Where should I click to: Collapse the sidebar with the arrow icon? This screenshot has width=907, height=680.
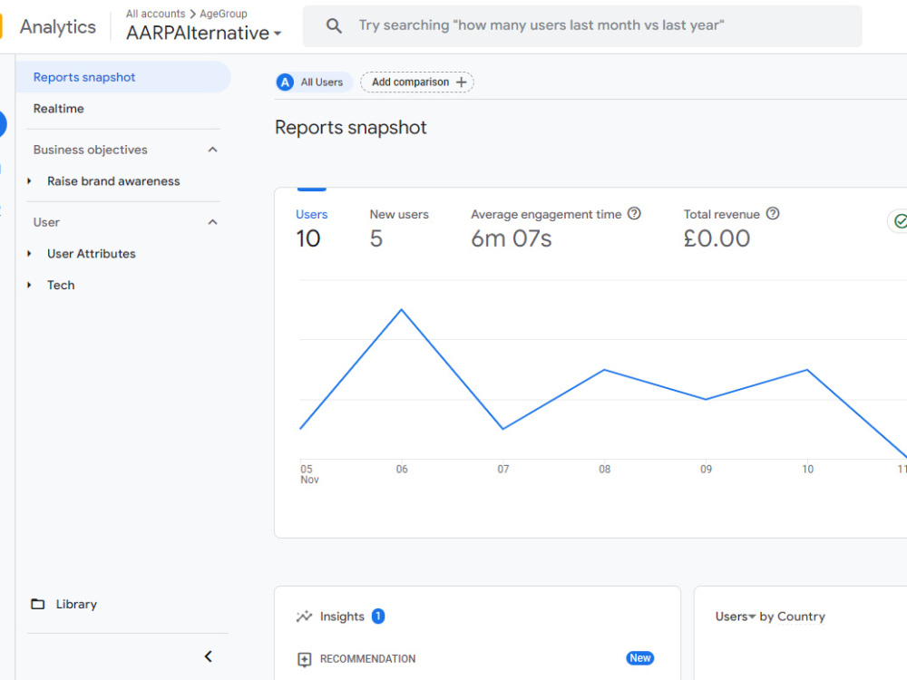[209, 656]
